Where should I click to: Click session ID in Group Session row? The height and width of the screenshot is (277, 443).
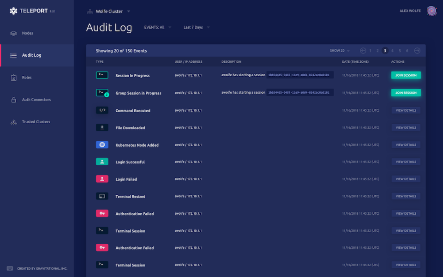click(300, 92)
